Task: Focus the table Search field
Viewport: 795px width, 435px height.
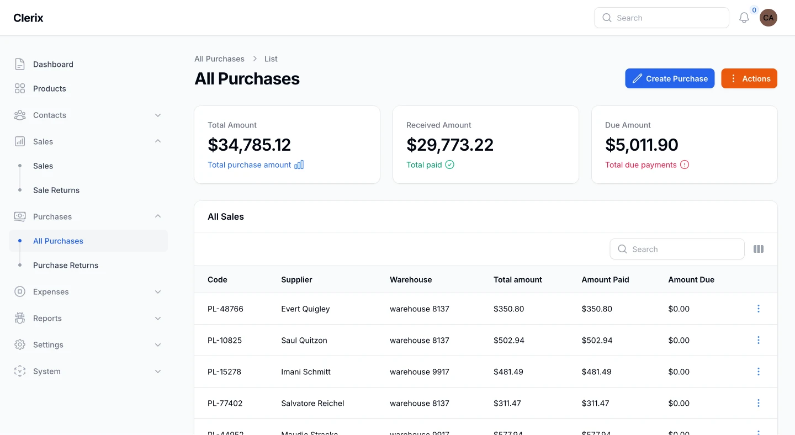Action: (677, 249)
